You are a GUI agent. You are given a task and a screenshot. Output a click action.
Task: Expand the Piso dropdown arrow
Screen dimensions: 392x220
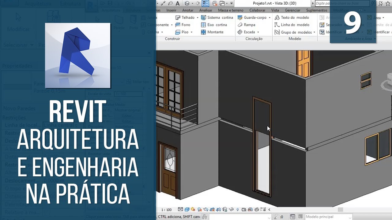pyautogui.click(x=192, y=32)
